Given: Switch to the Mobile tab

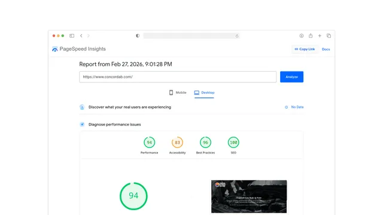Looking at the screenshot, I should [178, 93].
